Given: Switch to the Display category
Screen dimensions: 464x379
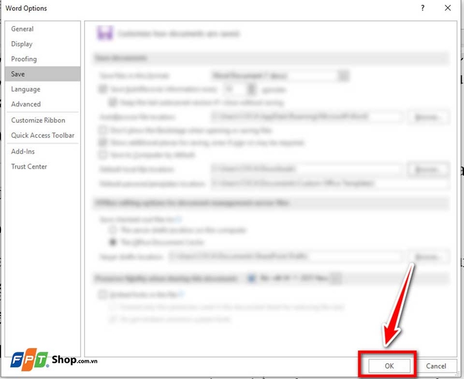Looking at the screenshot, I should click(42, 44).
